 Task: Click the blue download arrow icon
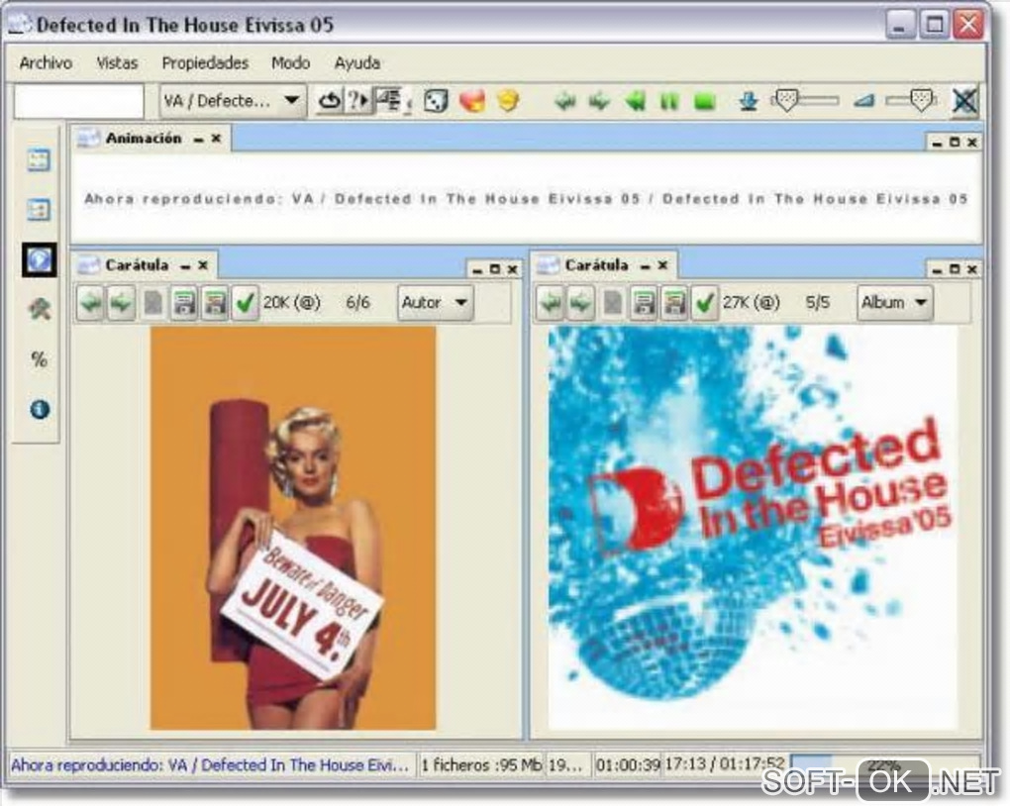coord(749,101)
